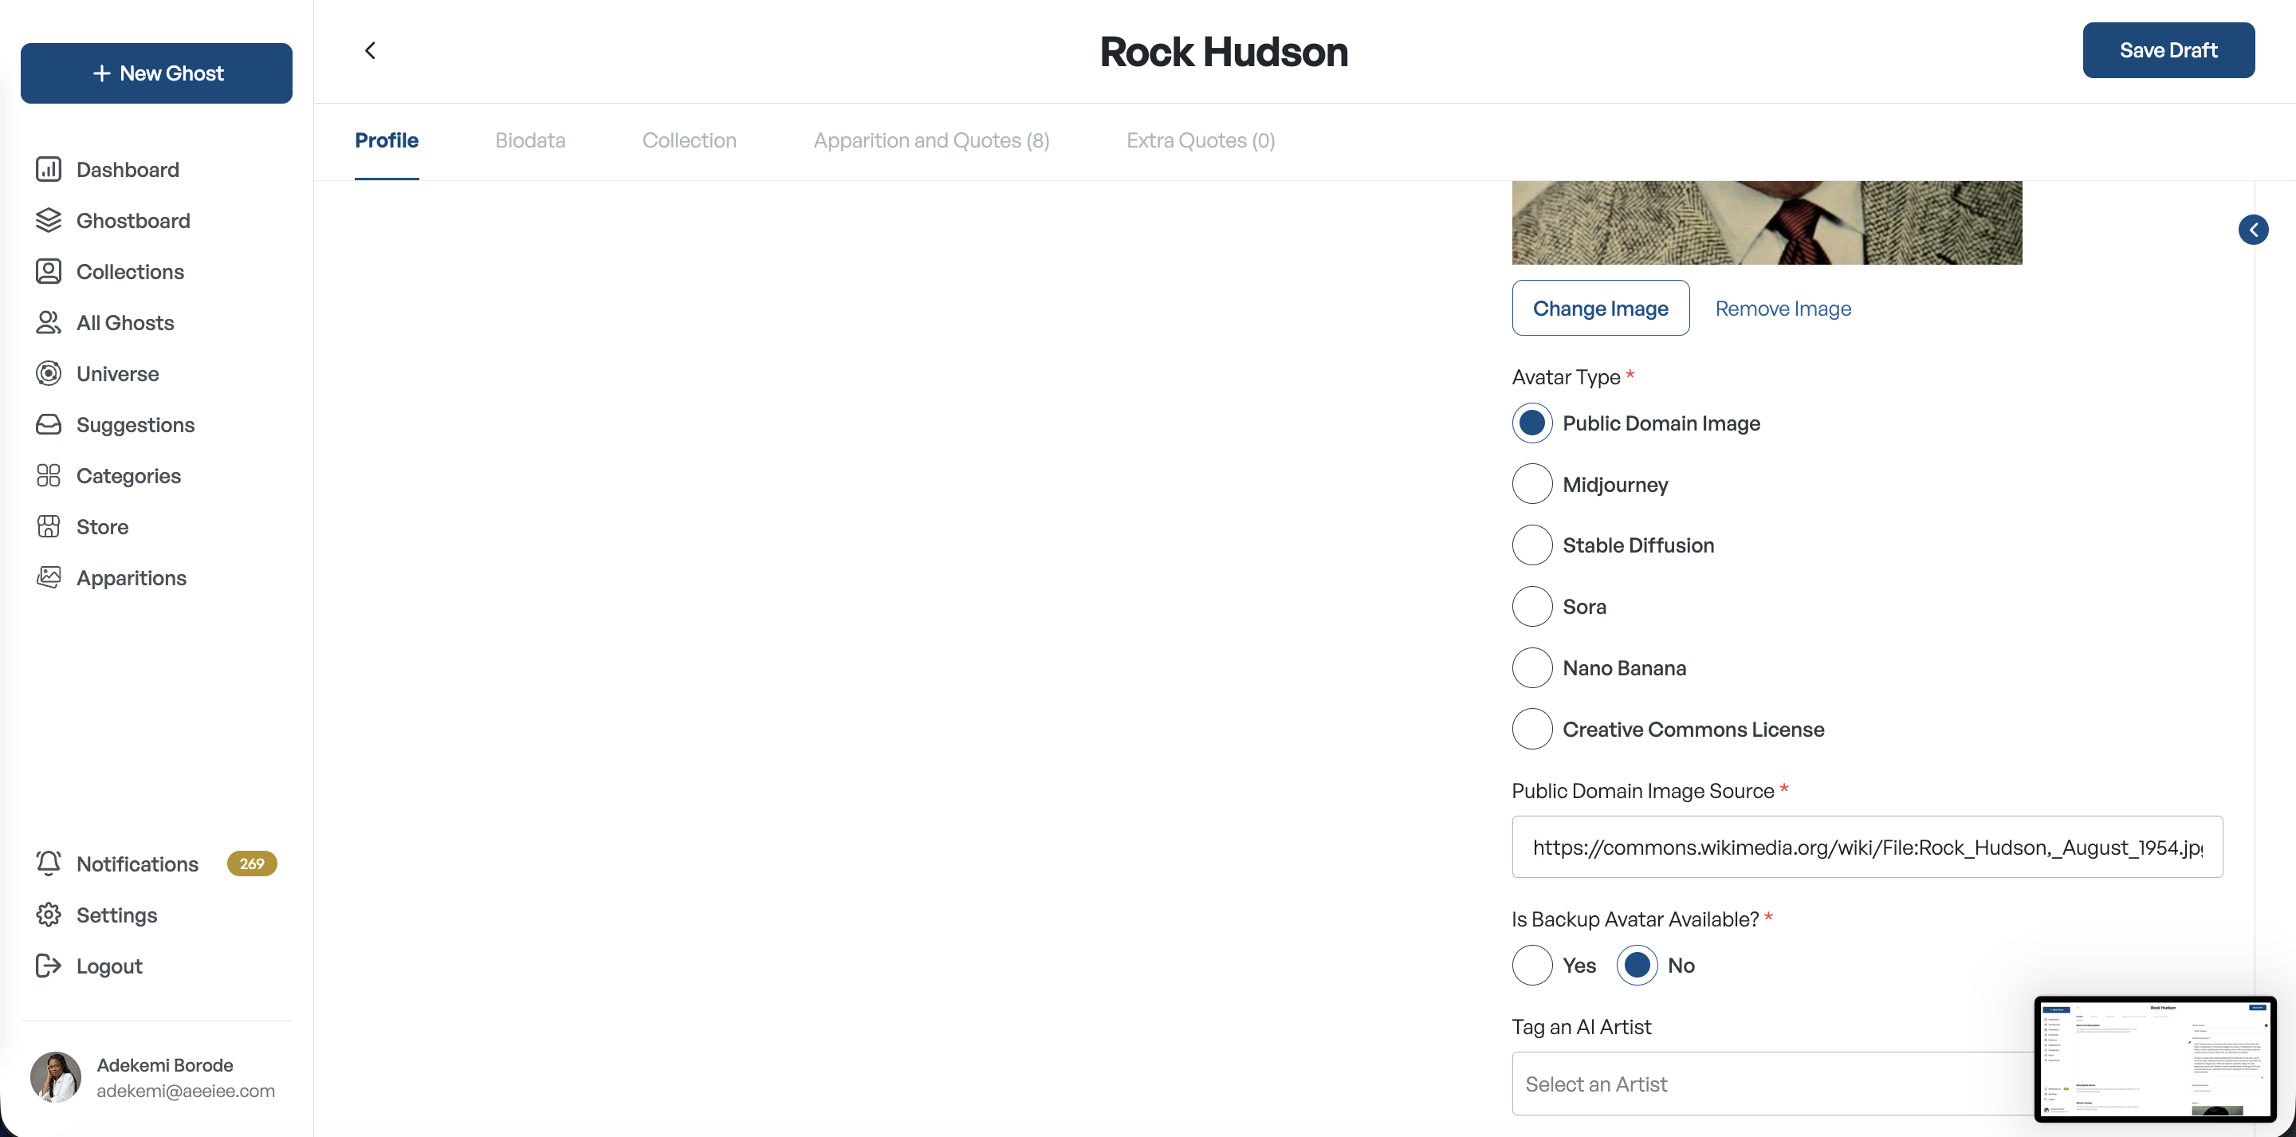The image size is (2296, 1137).
Task: Choose No for backup avatar available
Action: click(1637, 965)
